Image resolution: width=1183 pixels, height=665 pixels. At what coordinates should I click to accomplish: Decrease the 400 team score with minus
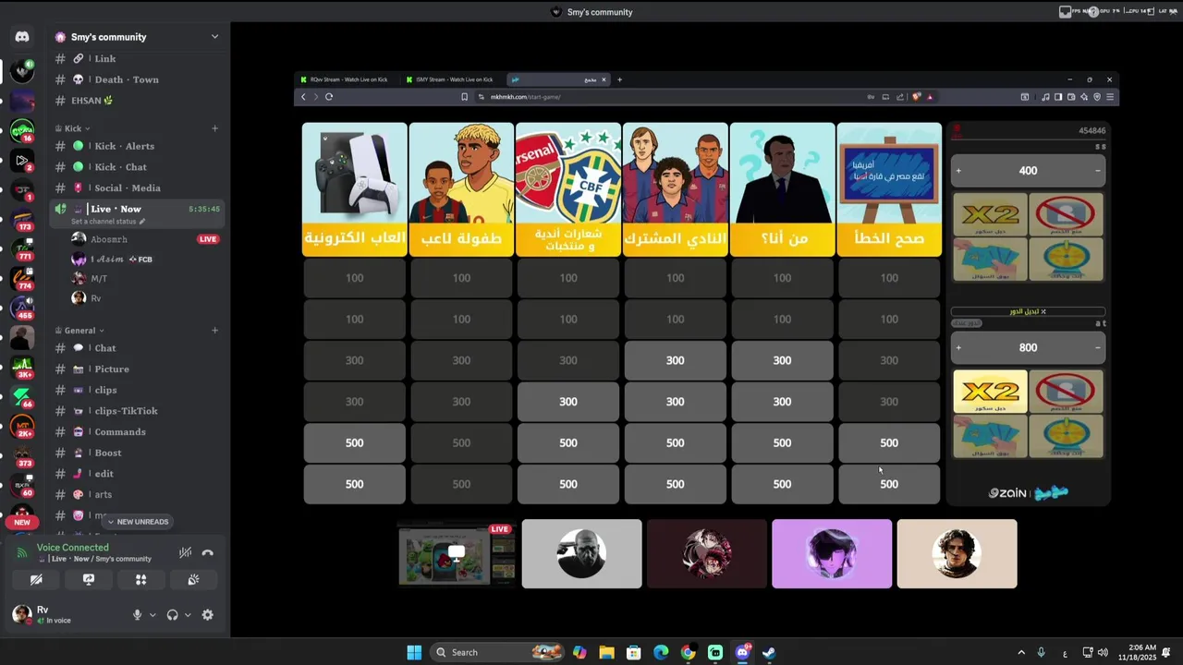coord(1097,171)
